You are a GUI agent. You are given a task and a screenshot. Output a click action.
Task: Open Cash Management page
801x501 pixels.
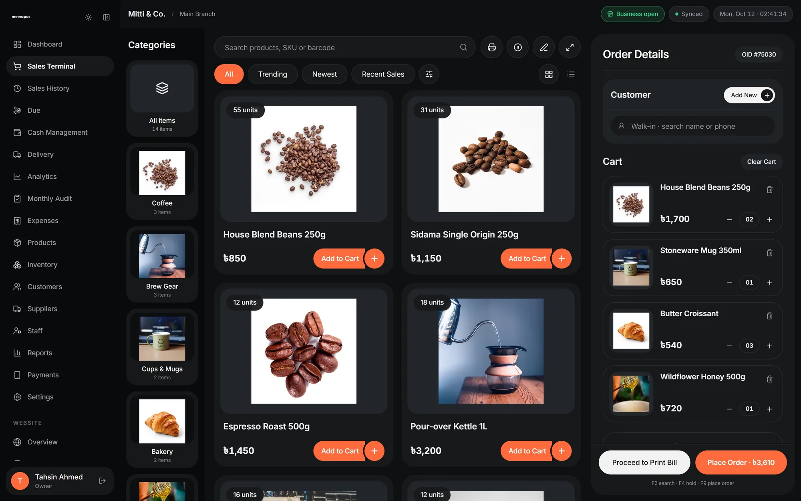pyautogui.click(x=60, y=132)
